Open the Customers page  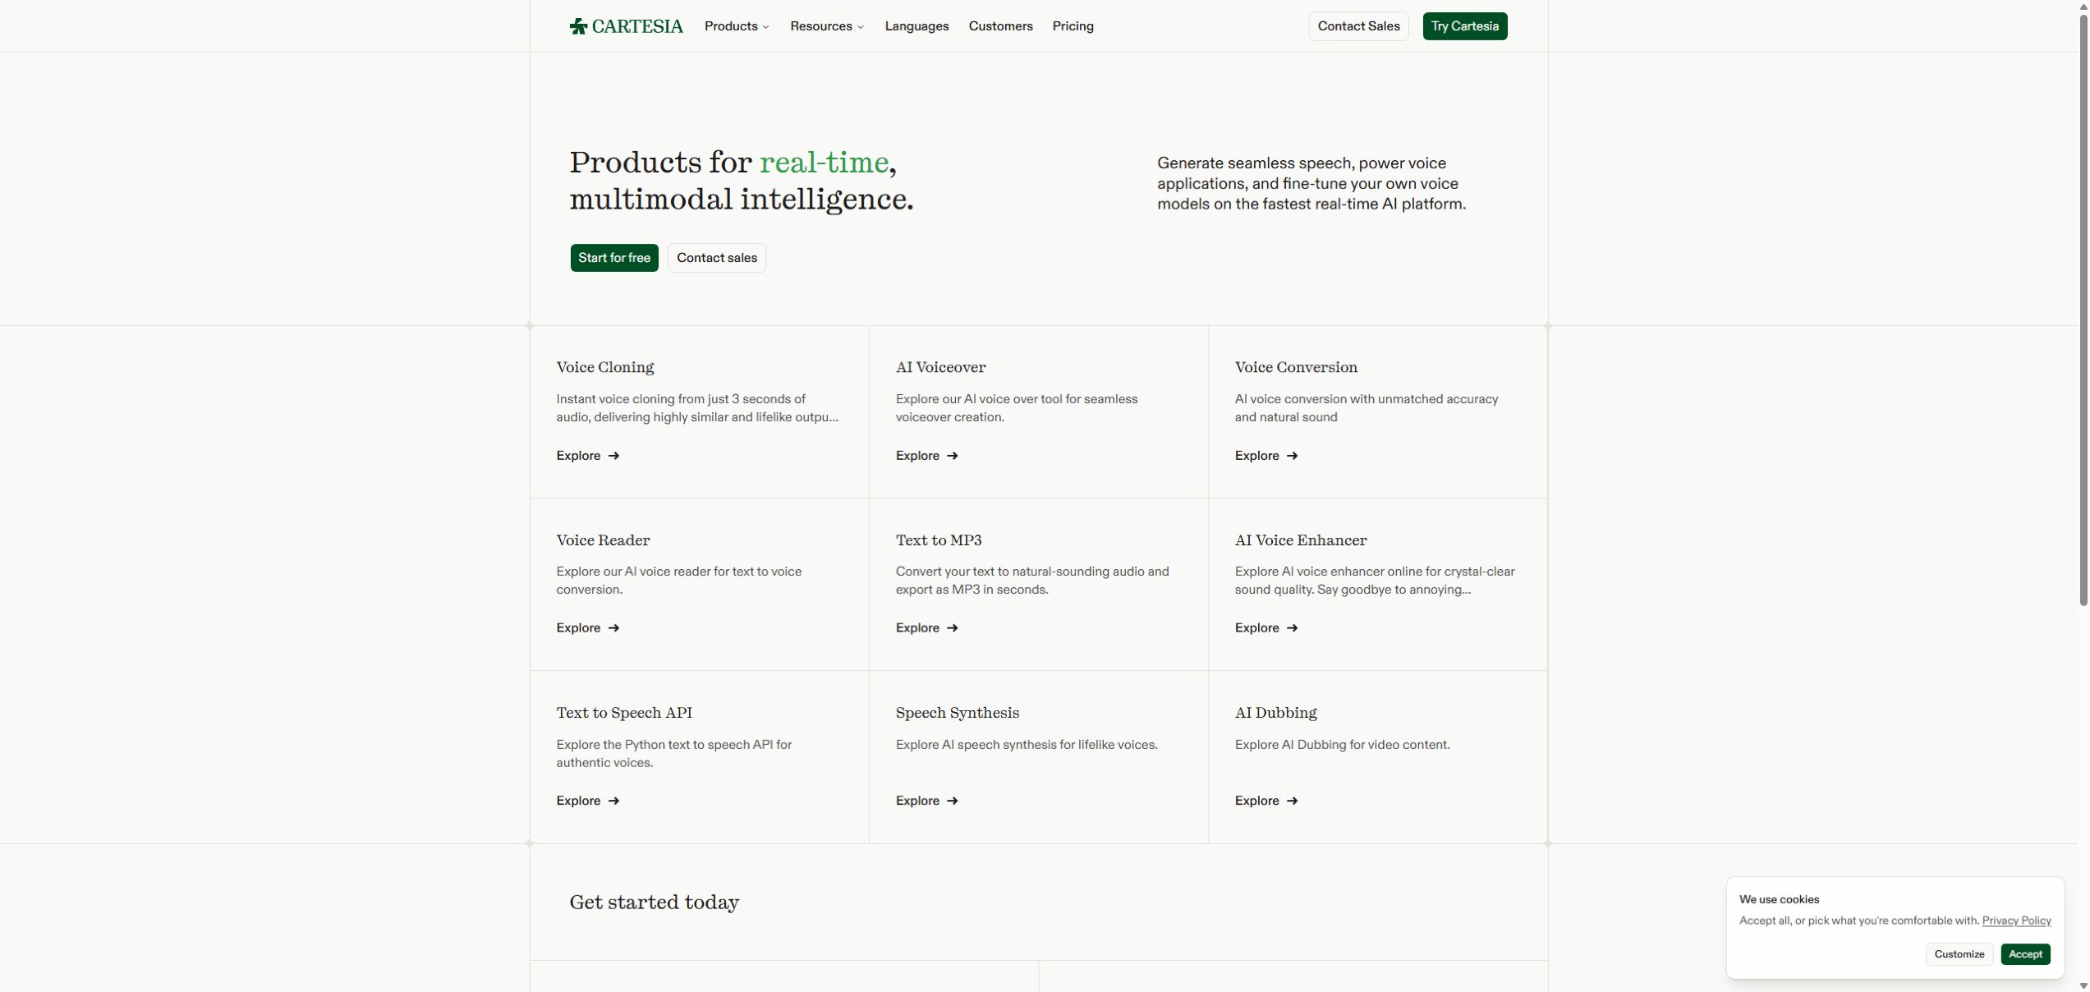(x=1000, y=26)
